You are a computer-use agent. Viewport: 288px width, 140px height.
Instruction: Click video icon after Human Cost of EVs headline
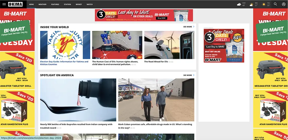coord(135,65)
